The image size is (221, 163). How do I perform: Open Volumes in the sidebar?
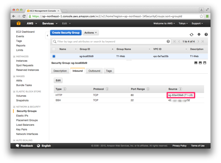tap(21, 96)
